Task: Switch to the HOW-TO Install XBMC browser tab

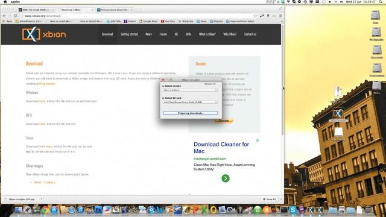Action: click(36, 10)
